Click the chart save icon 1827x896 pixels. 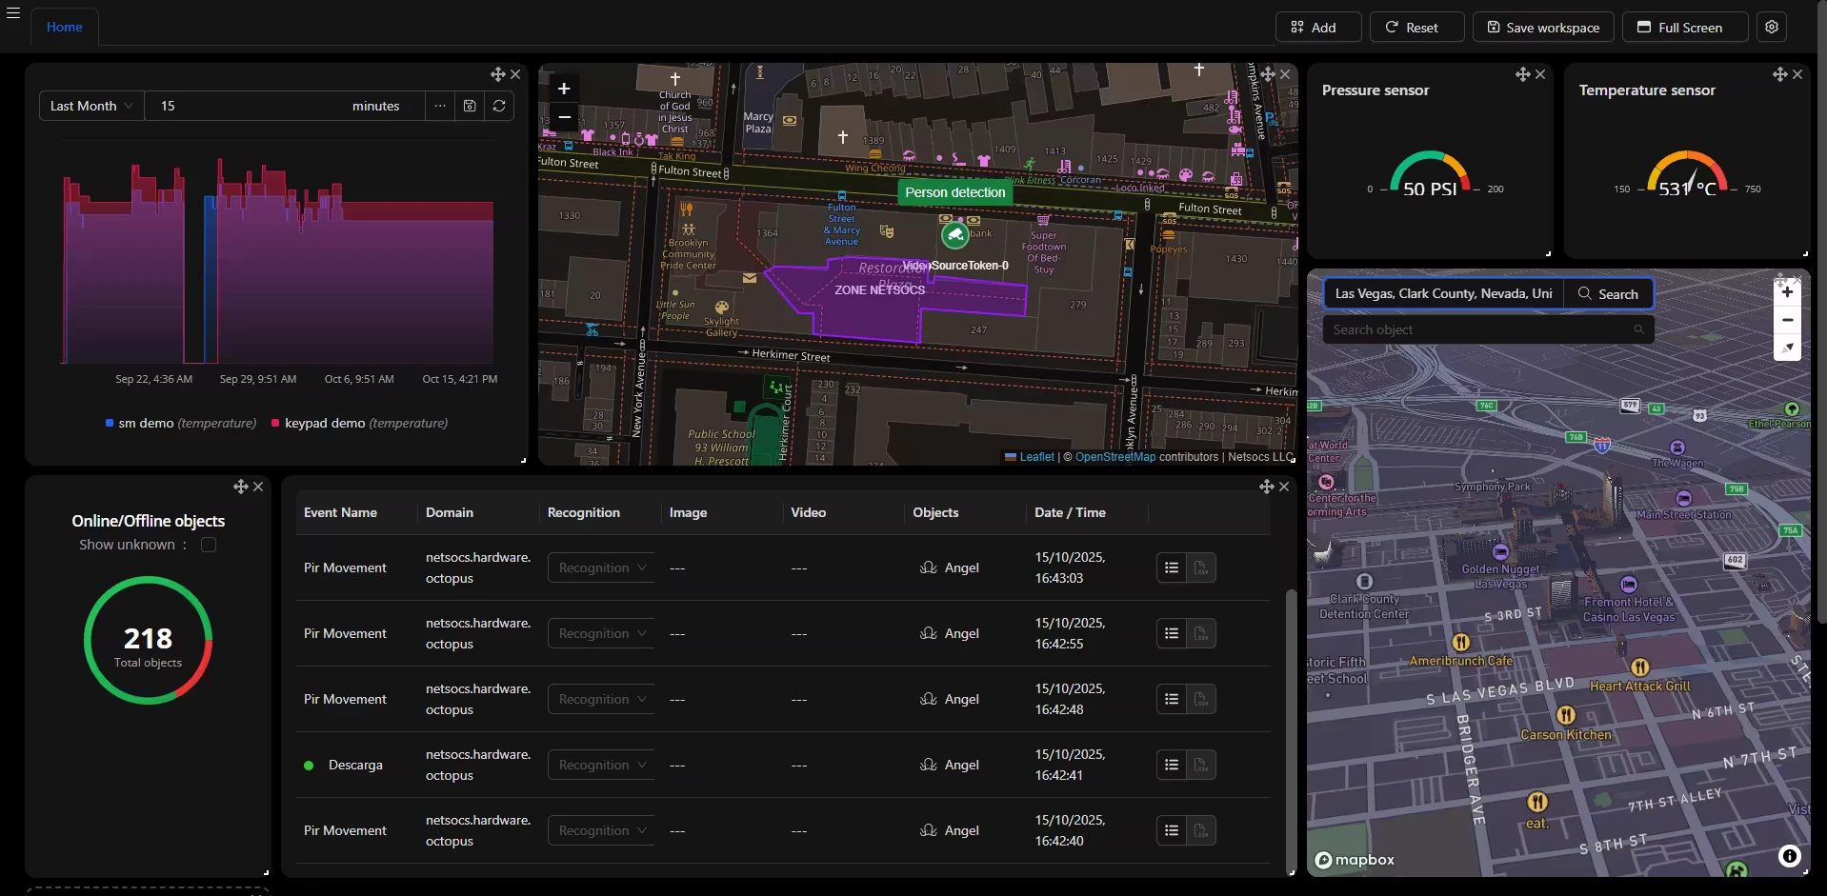pyautogui.click(x=470, y=106)
